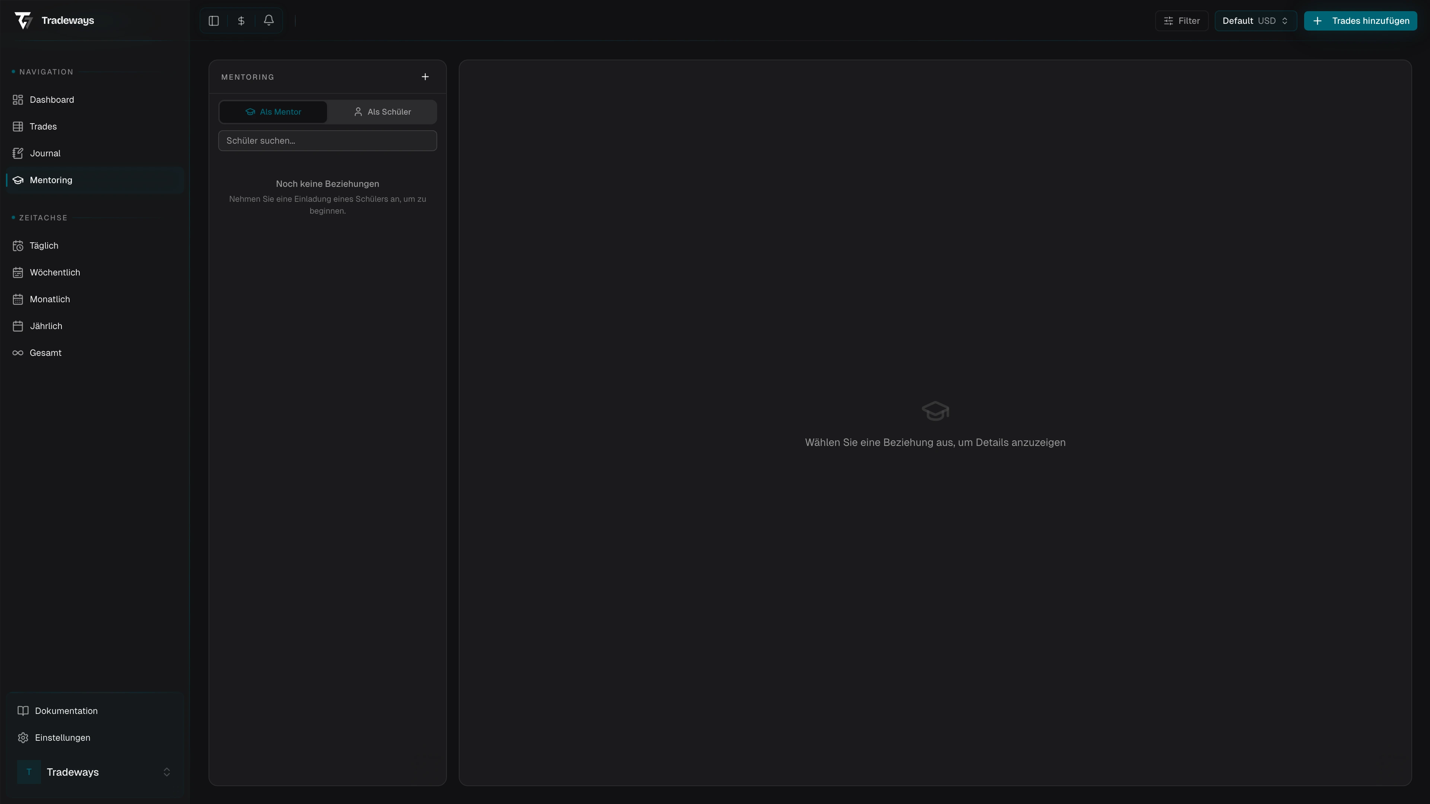Open notifications via the bell icon

[268, 20]
